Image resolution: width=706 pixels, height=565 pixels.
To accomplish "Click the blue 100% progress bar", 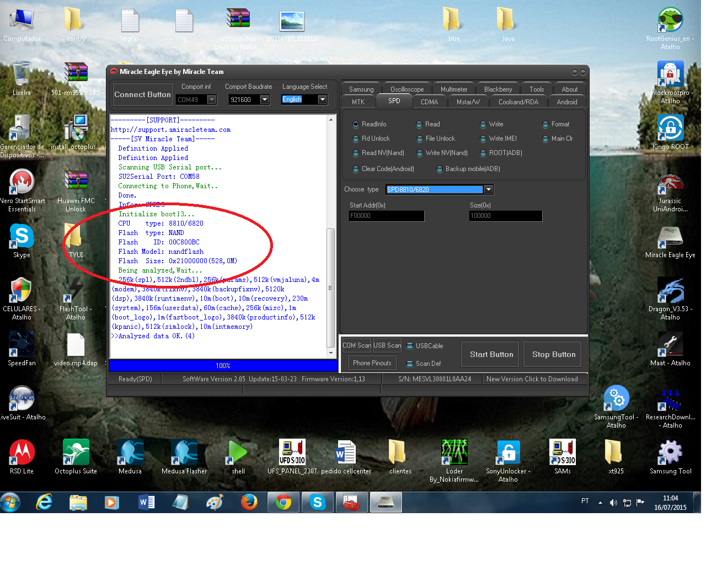I will (x=223, y=366).
